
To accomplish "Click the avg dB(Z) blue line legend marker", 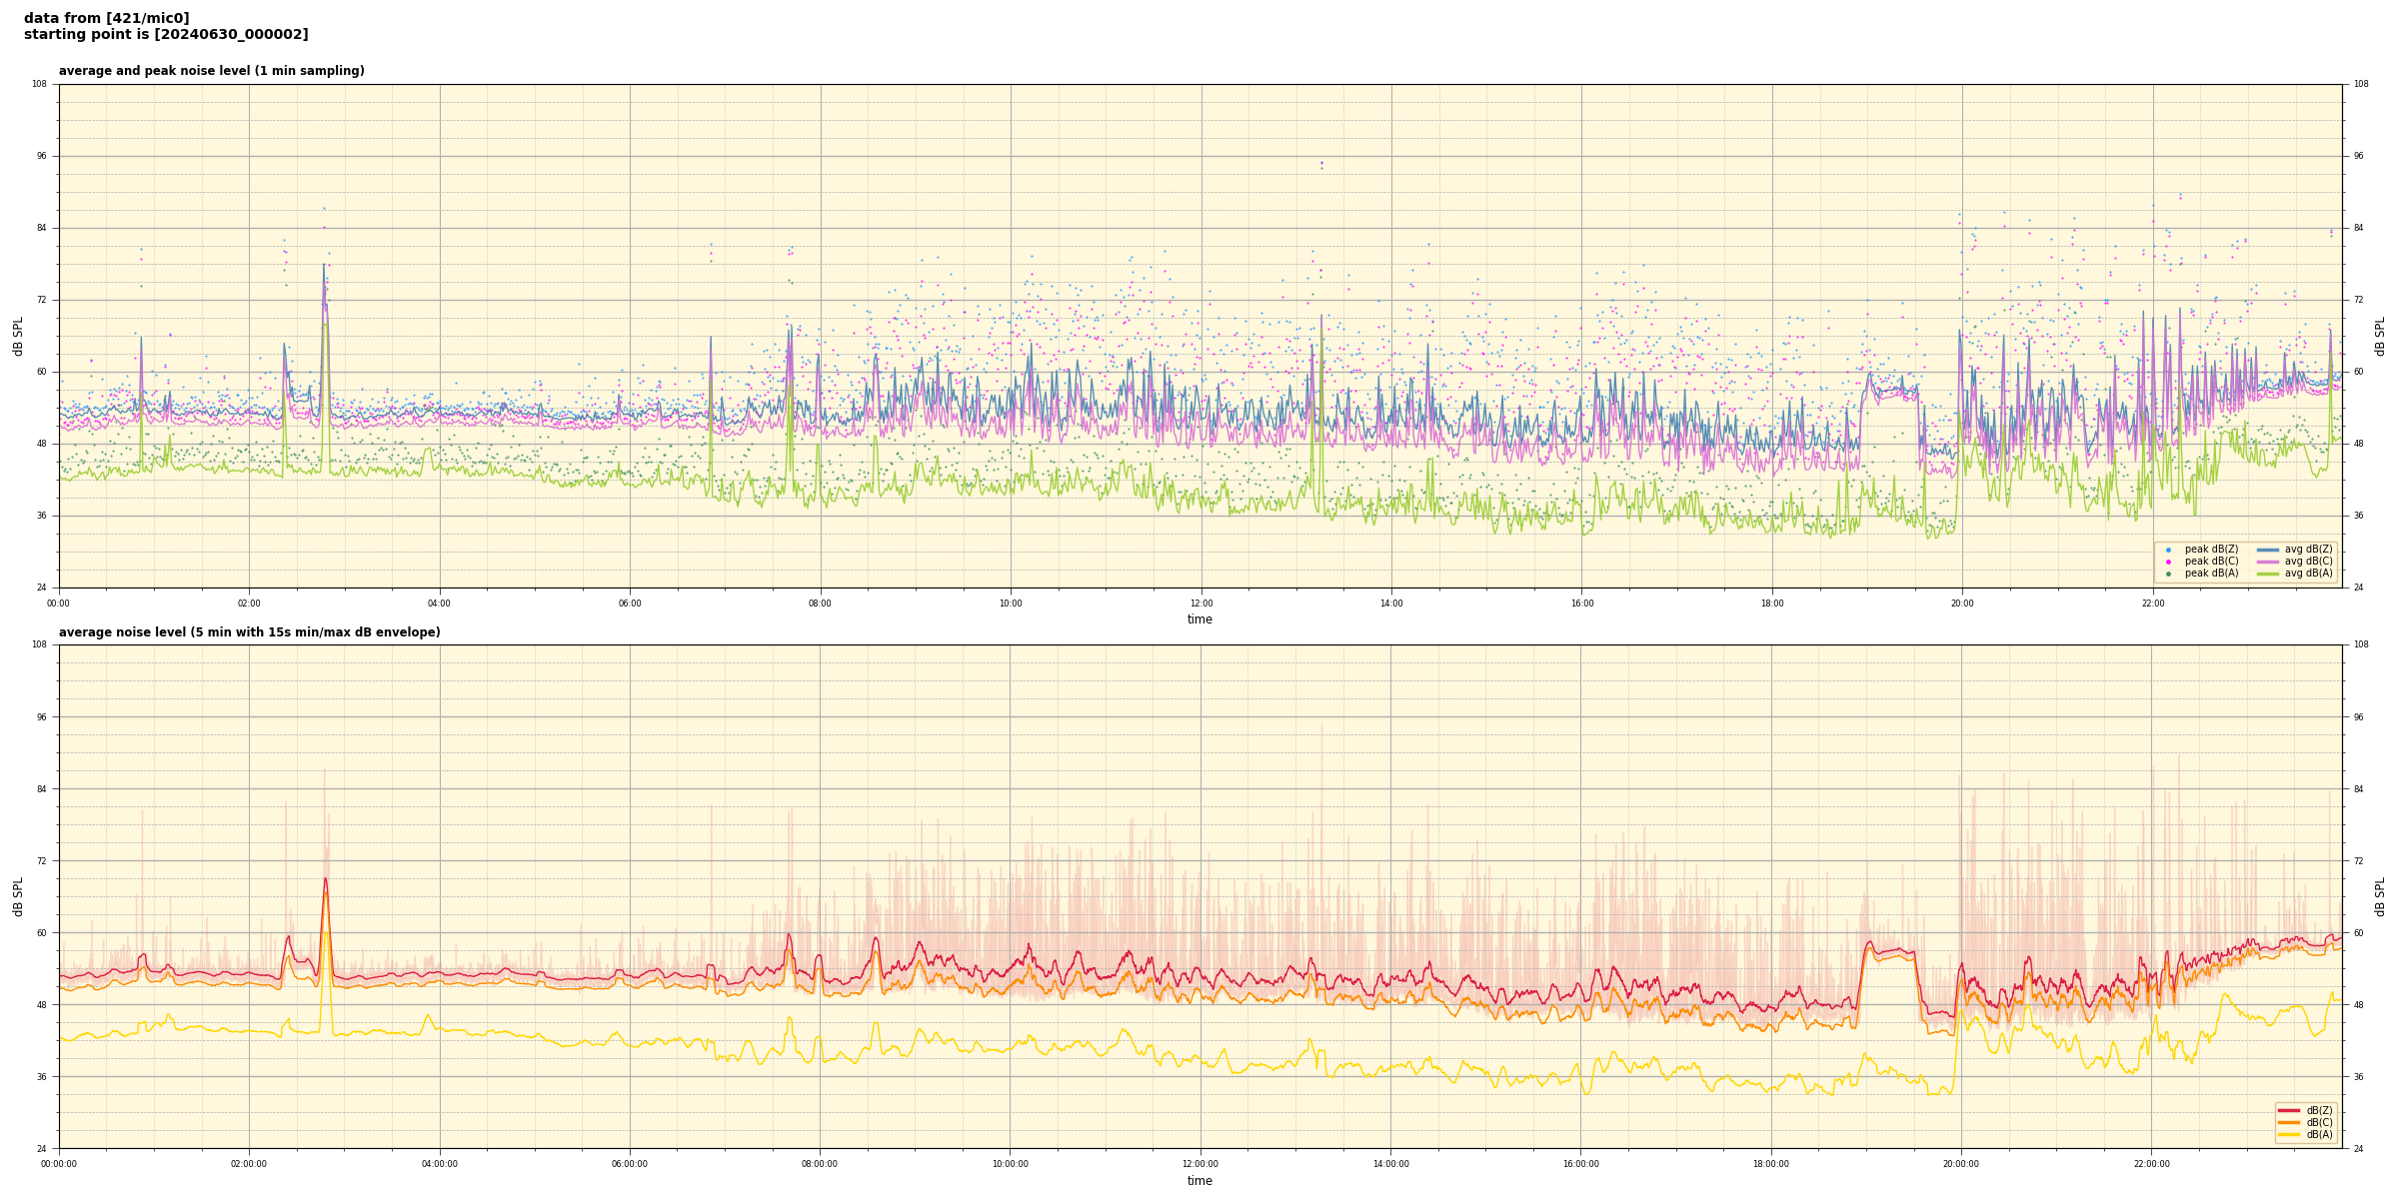I will coord(2267,550).
